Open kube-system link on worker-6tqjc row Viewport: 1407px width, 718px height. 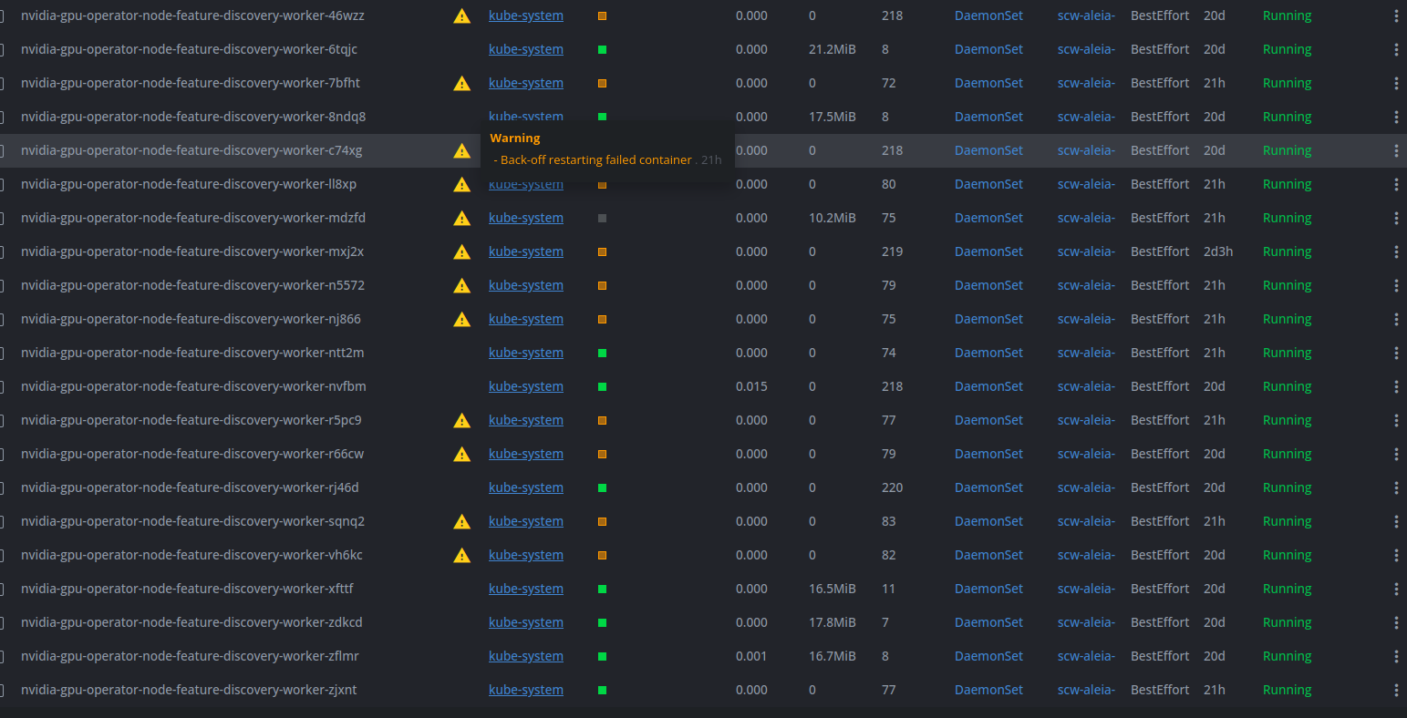point(526,49)
